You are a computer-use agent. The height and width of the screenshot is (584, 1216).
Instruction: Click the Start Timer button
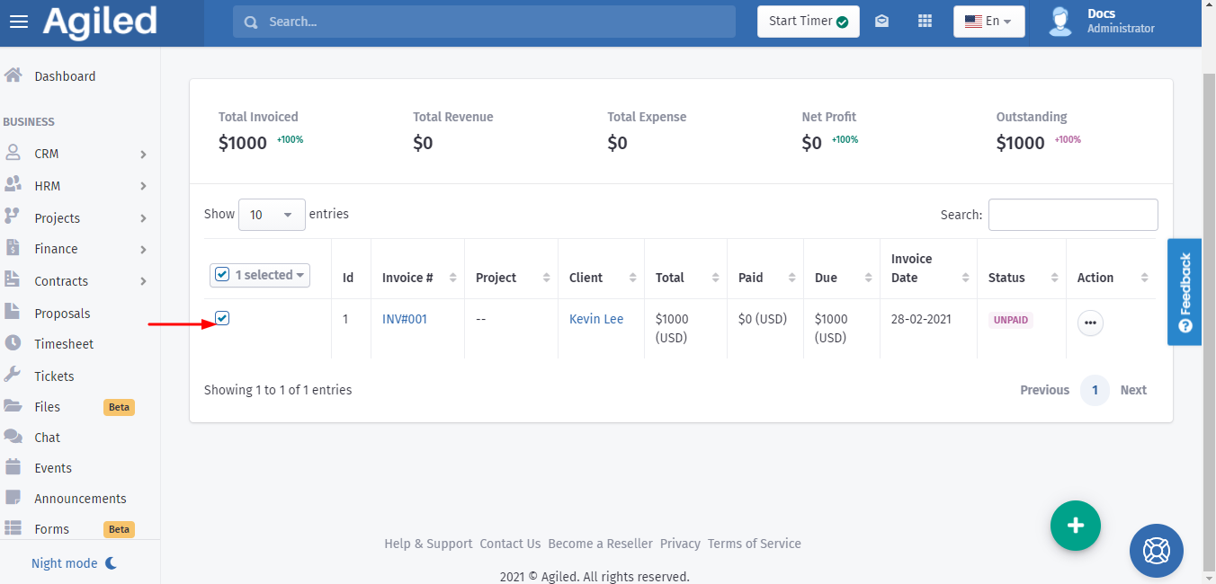point(808,22)
